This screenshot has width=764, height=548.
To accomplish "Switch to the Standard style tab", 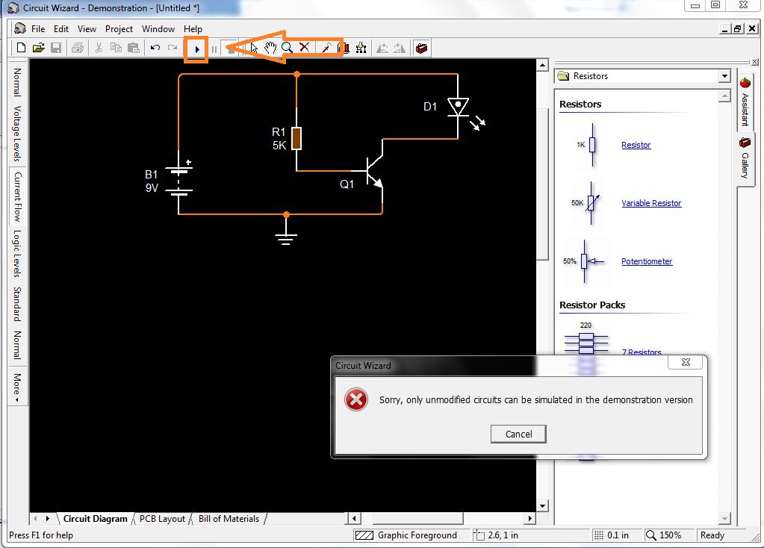I will 17,304.
